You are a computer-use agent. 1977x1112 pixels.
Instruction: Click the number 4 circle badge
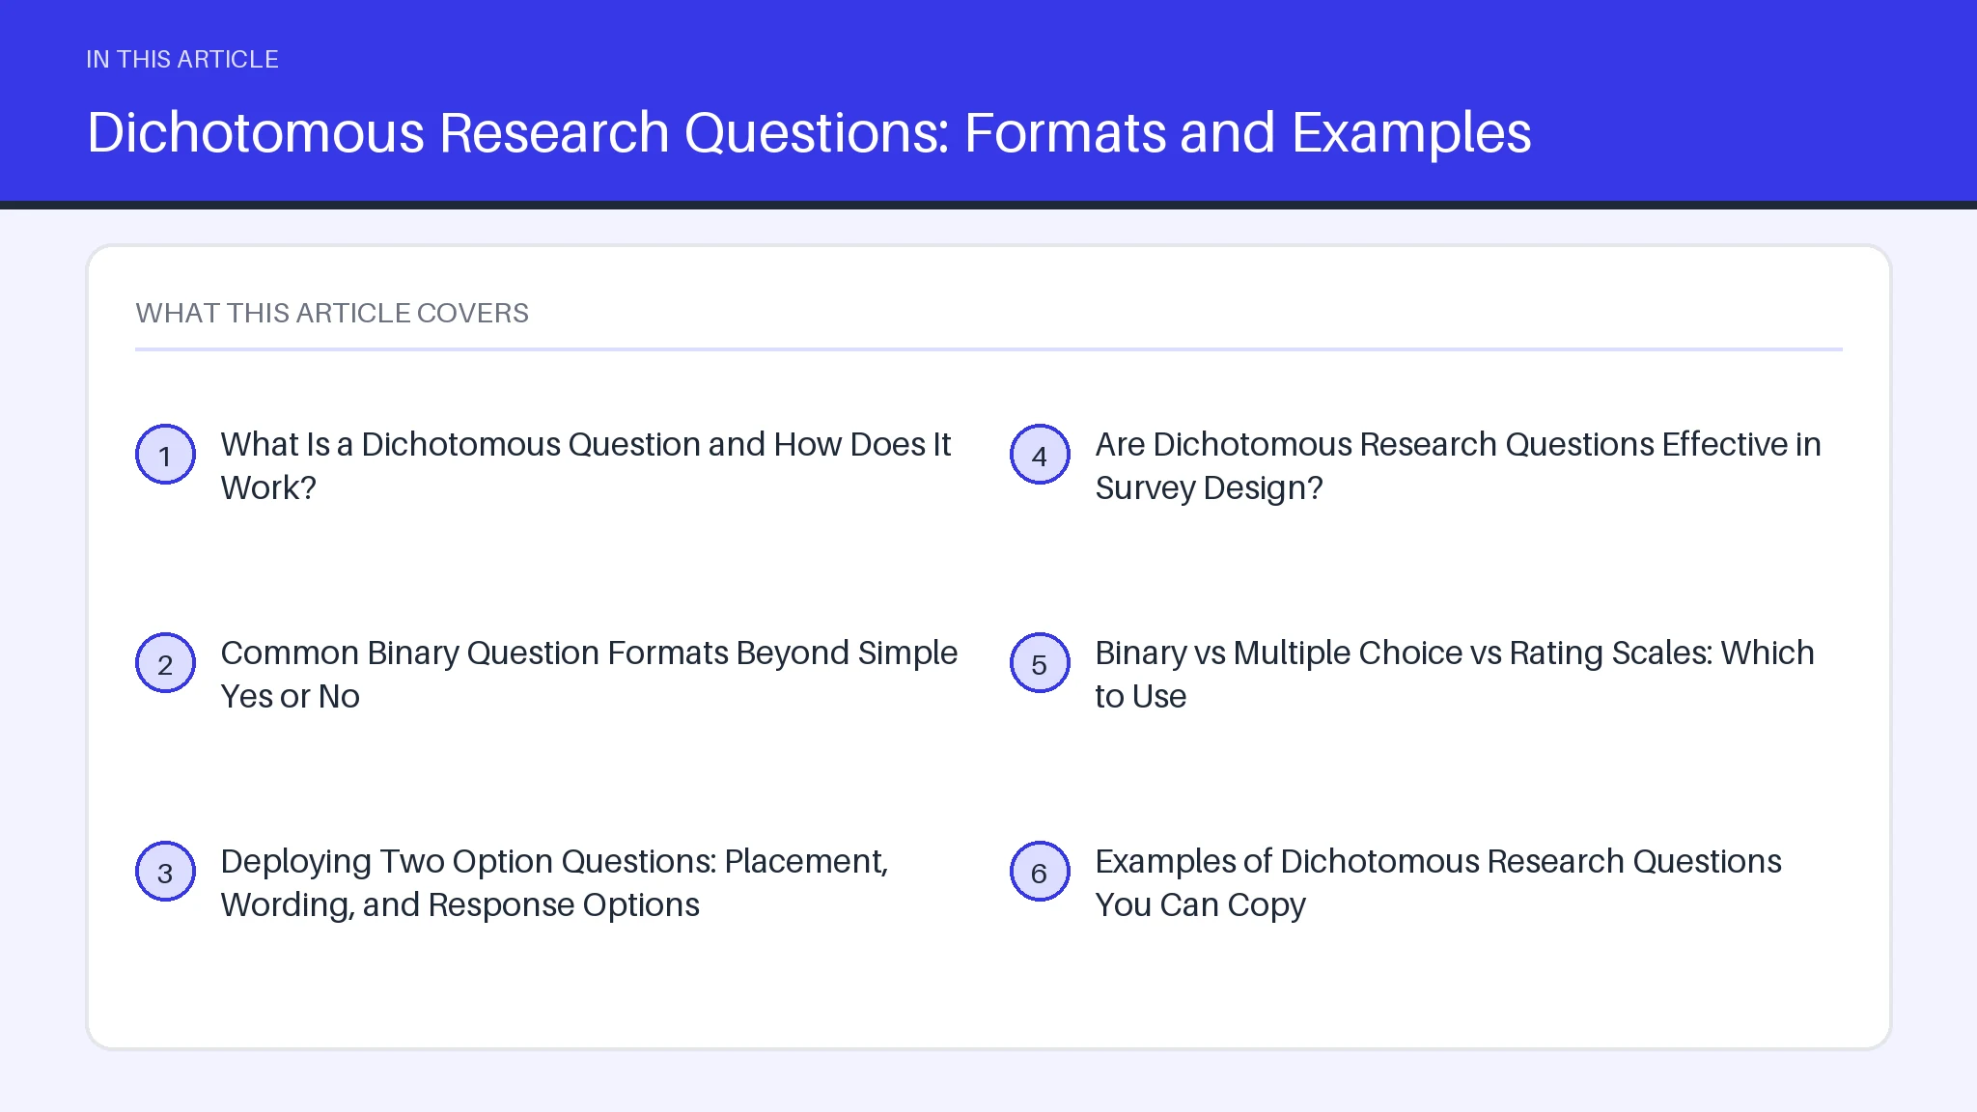[x=1040, y=455]
